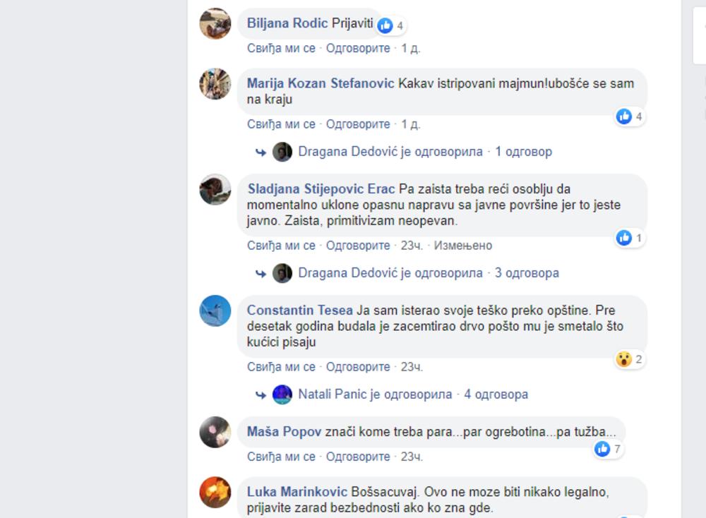Open Constantin Tesea's profile name link
This screenshot has height=518, width=706.
pyautogui.click(x=299, y=310)
